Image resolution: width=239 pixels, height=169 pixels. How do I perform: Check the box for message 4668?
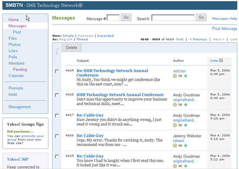[57, 95]
